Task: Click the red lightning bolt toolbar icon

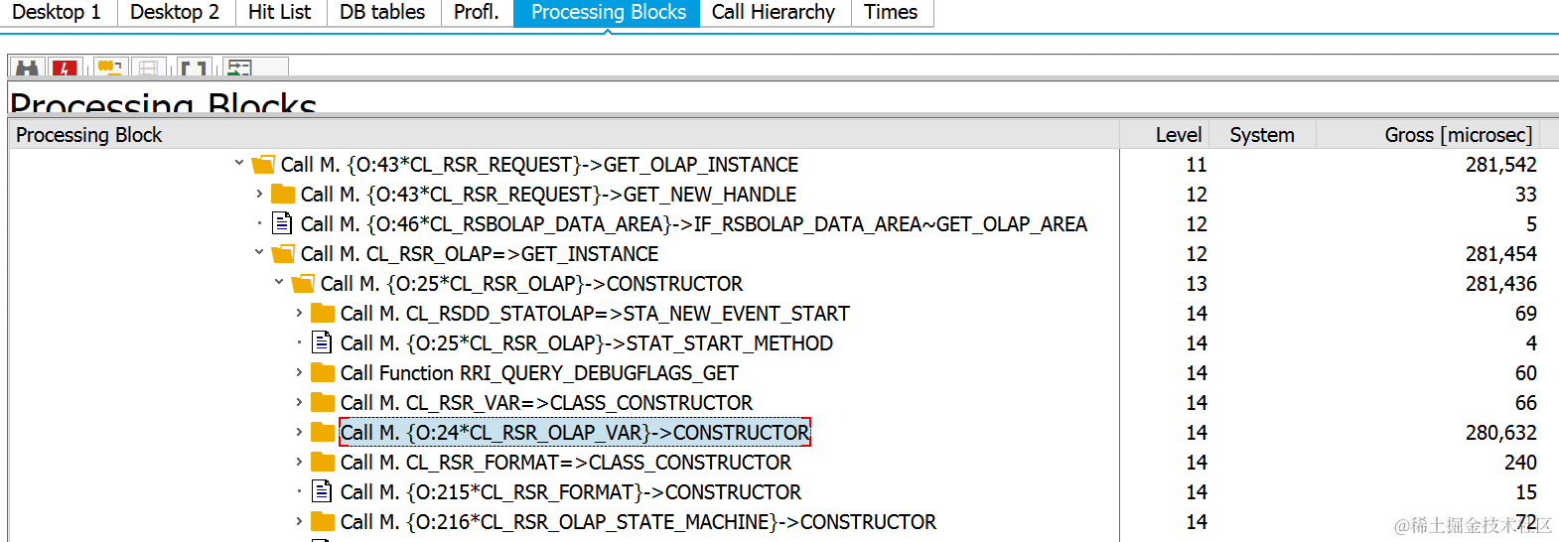Action: click(65, 68)
